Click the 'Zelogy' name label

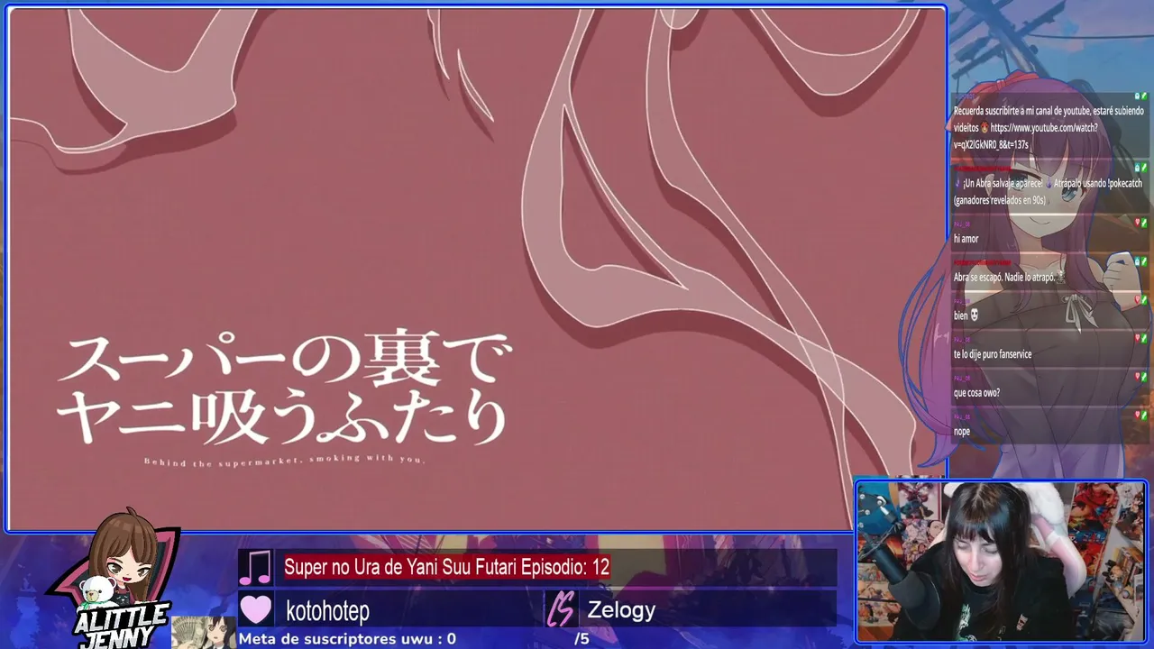tap(621, 610)
